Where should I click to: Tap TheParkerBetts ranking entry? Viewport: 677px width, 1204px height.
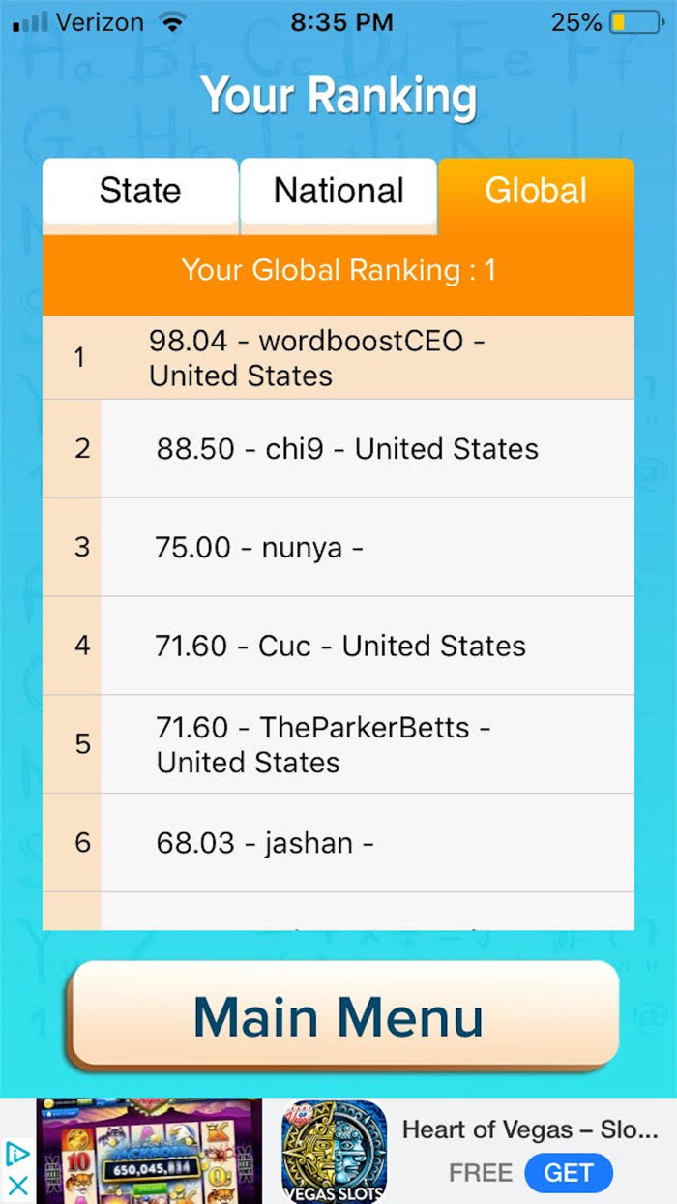tap(338, 743)
